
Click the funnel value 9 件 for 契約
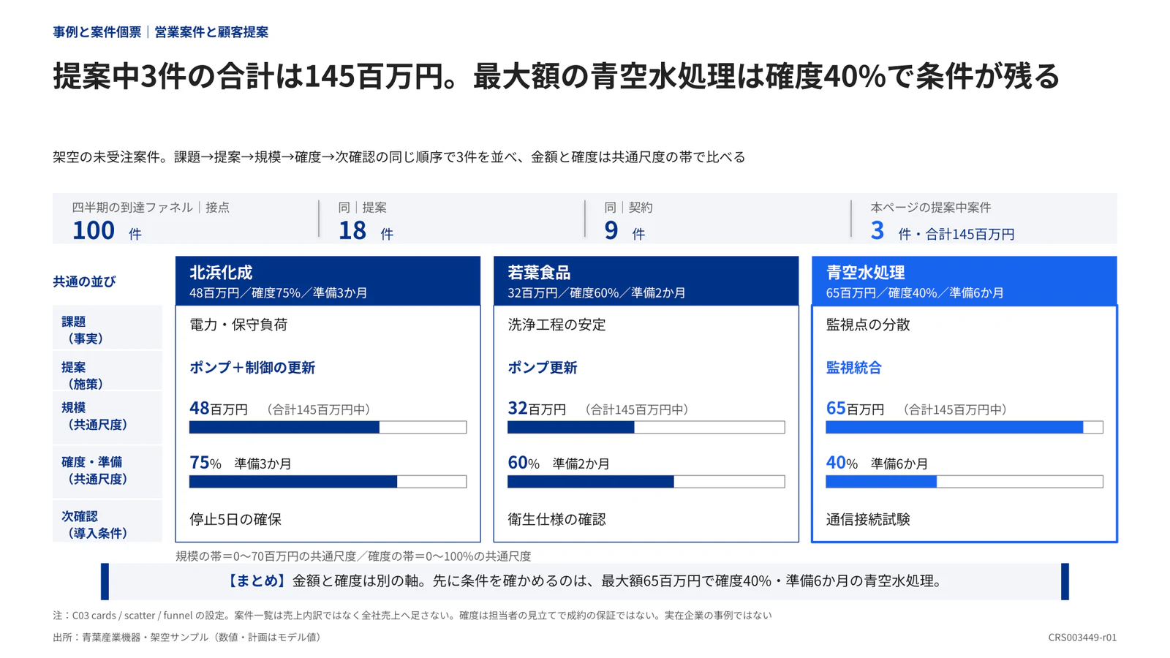(x=624, y=231)
